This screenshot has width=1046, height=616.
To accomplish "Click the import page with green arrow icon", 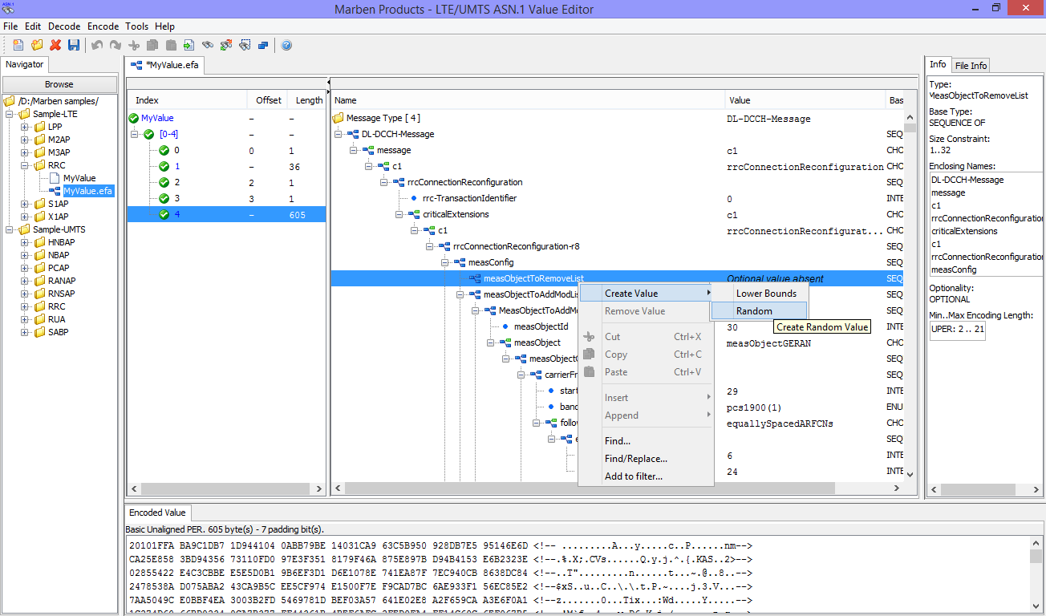I will point(189,45).
